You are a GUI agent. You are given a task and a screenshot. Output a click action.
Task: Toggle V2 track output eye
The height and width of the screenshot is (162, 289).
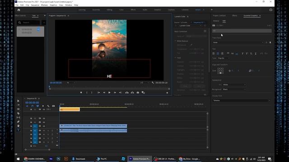point(44,122)
